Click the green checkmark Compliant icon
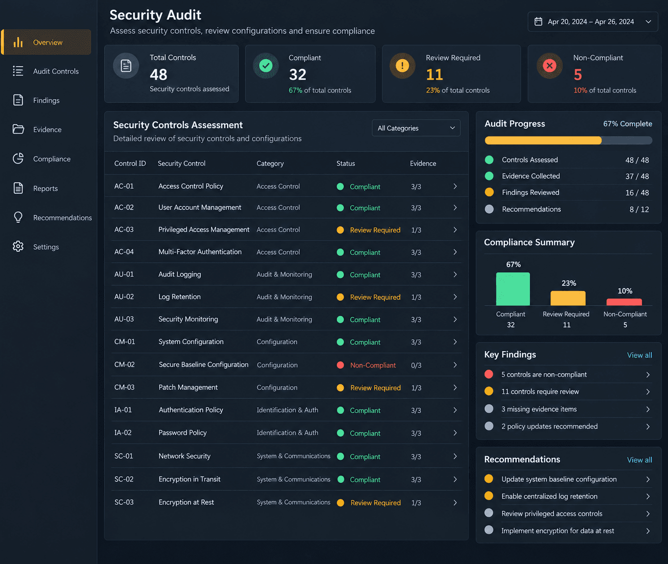Viewport: 668px width, 564px height. 266,66
